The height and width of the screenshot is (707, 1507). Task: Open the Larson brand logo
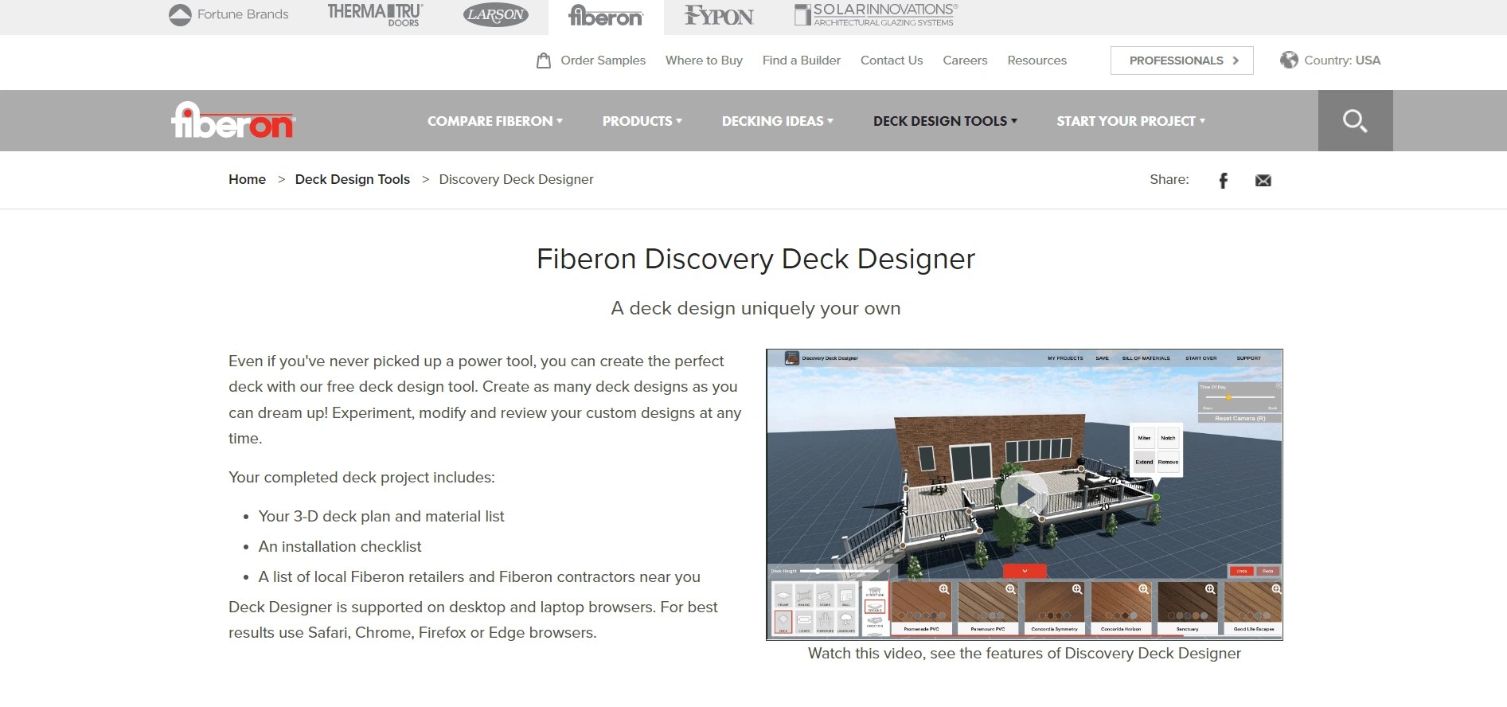coord(495,14)
